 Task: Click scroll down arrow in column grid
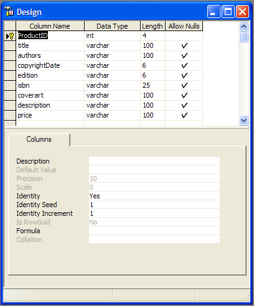[243, 120]
